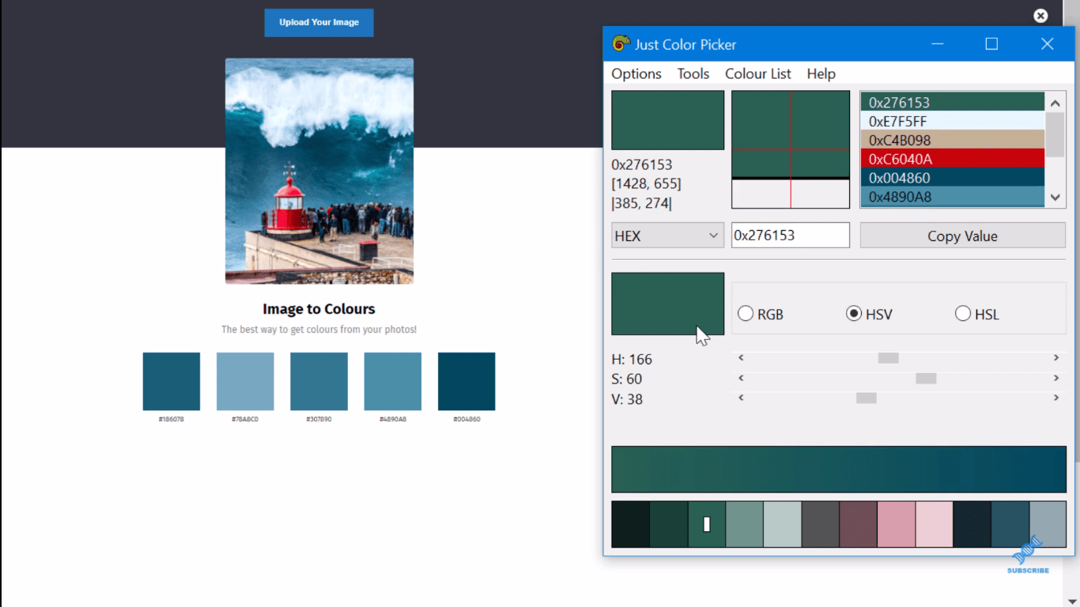Pick the dark grey harmony swatch
This screenshot has height=607, width=1080.
tap(821, 524)
